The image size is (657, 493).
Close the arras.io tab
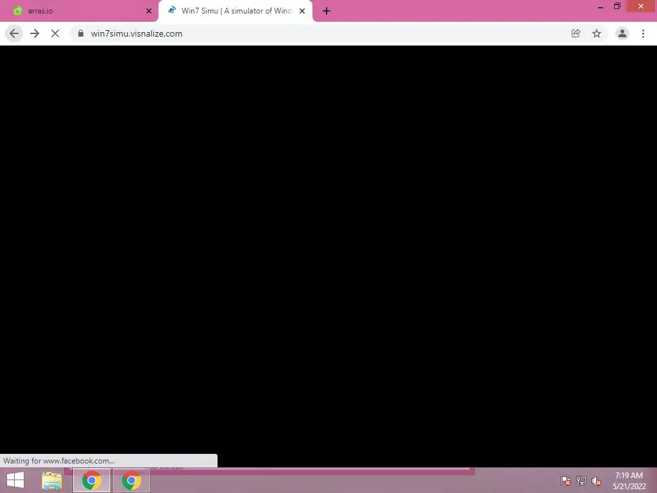click(x=149, y=11)
